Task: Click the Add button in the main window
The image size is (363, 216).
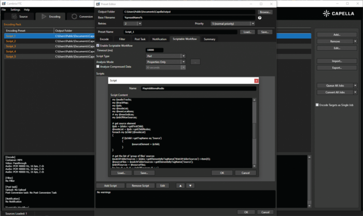Action: [337, 35]
